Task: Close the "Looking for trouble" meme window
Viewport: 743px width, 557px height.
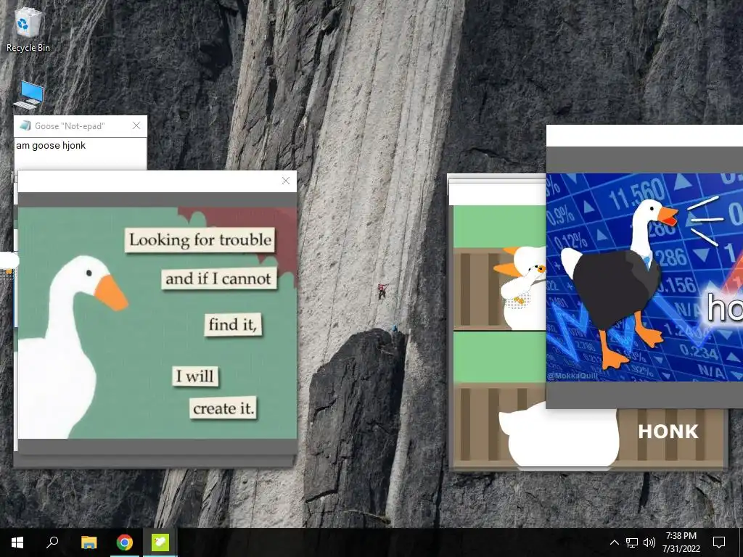Action: (286, 181)
